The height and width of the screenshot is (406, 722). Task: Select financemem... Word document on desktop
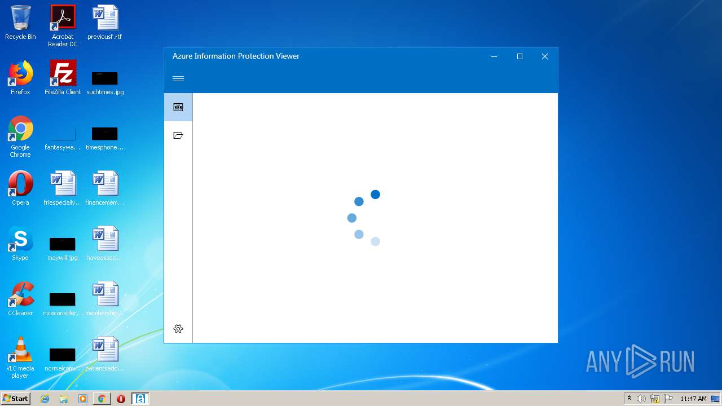point(105,188)
